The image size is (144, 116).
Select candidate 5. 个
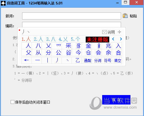[x=76, y=39]
